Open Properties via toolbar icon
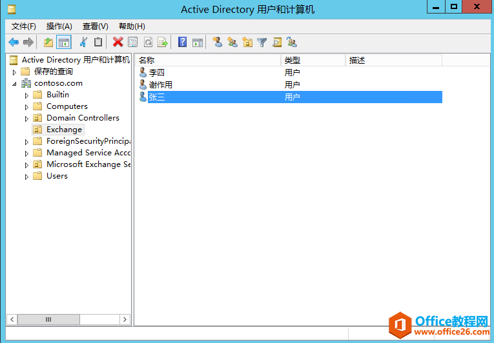494x343 pixels. tap(132, 42)
